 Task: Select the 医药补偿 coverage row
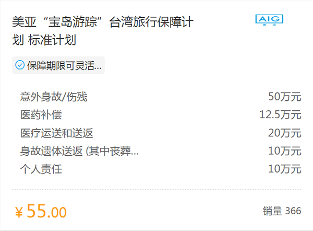(161, 115)
